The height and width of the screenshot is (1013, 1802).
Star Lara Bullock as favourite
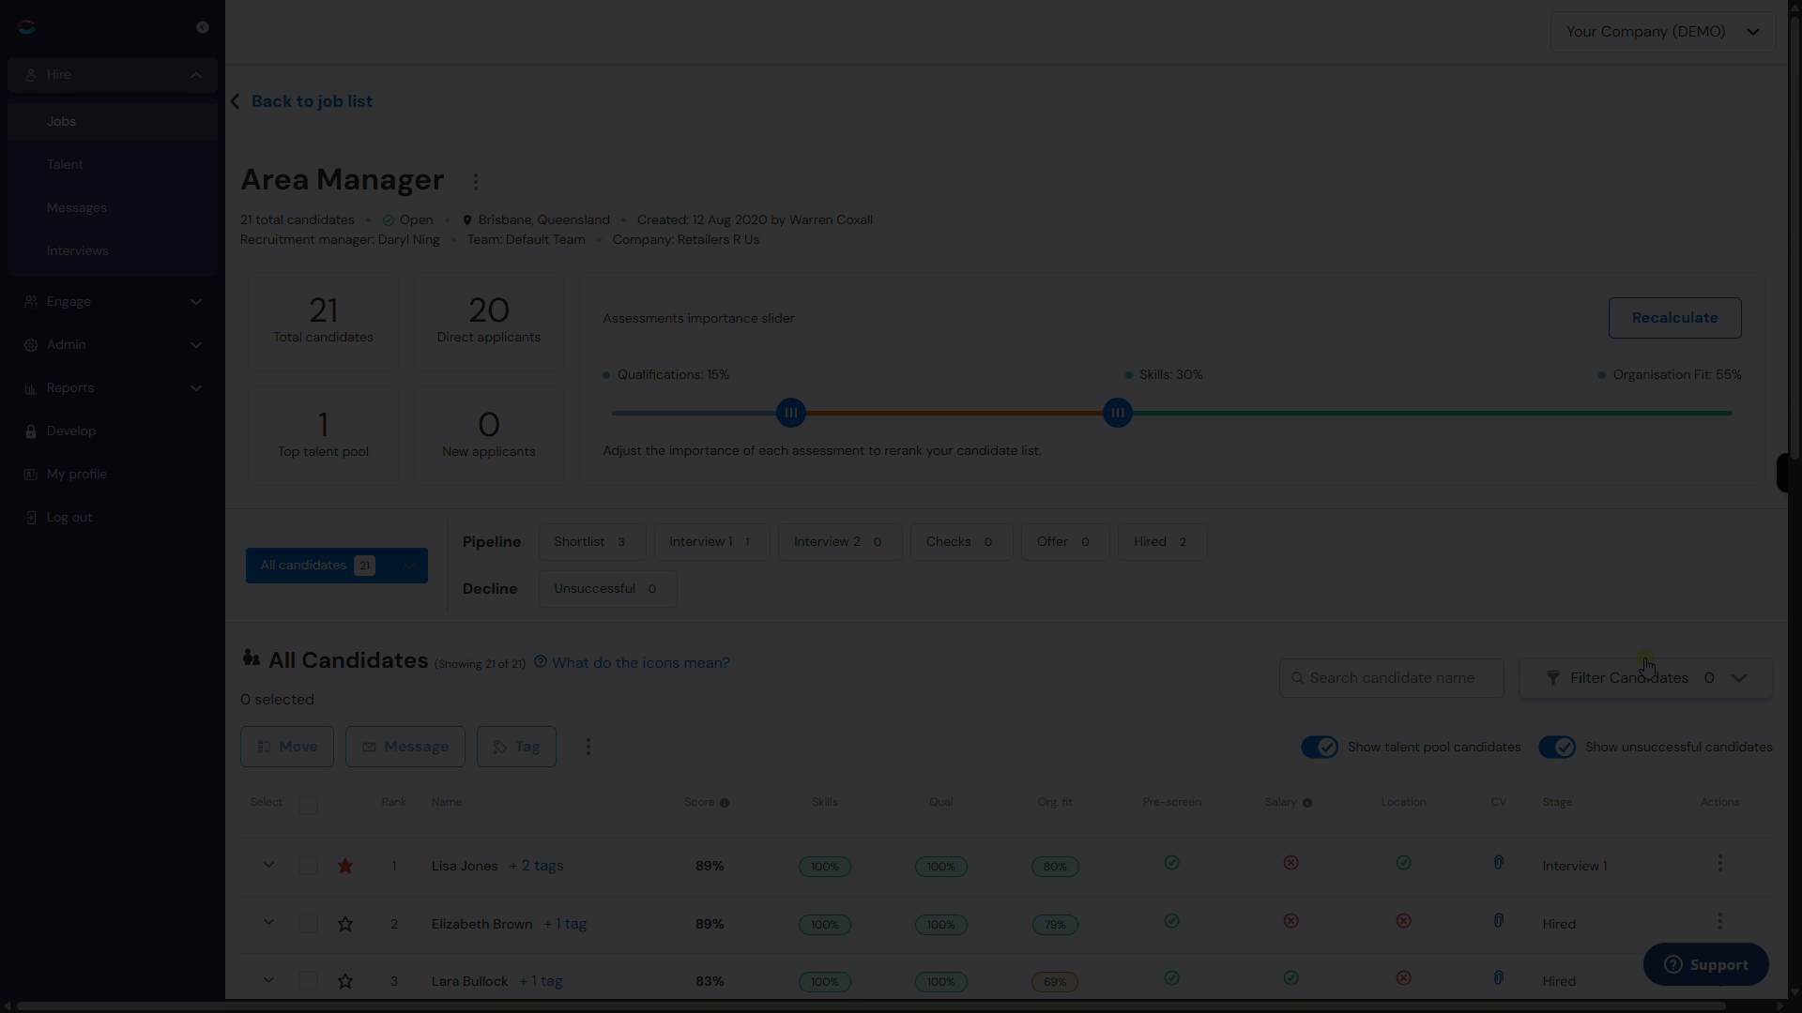tap(345, 981)
